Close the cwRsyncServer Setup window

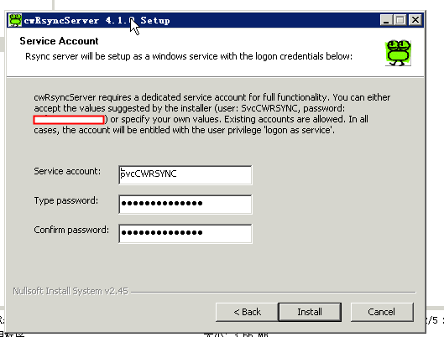pyautogui.click(x=415, y=20)
